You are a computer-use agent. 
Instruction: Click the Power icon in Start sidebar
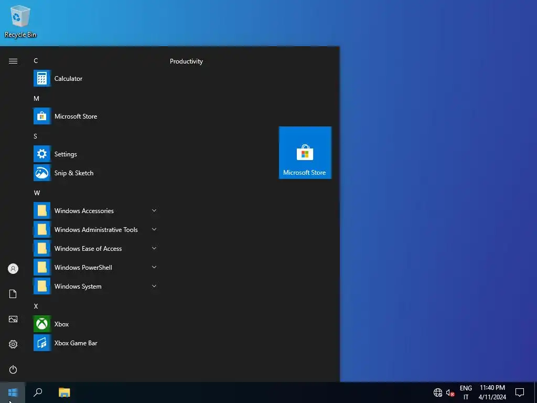pyautogui.click(x=13, y=369)
